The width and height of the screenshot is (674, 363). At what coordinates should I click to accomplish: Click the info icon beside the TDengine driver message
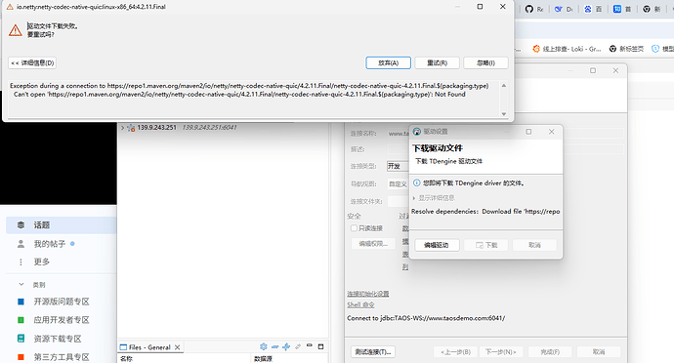click(416, 183)
